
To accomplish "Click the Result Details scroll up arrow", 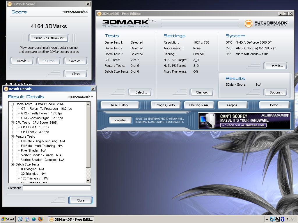I will [88, 104].
